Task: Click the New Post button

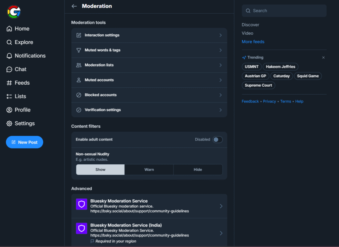Action: tap(24, 142)
